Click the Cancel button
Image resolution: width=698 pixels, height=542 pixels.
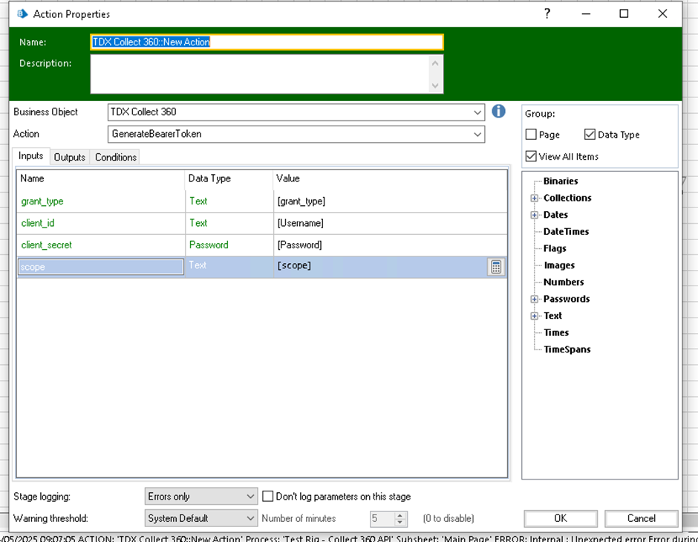pos(641,518)
